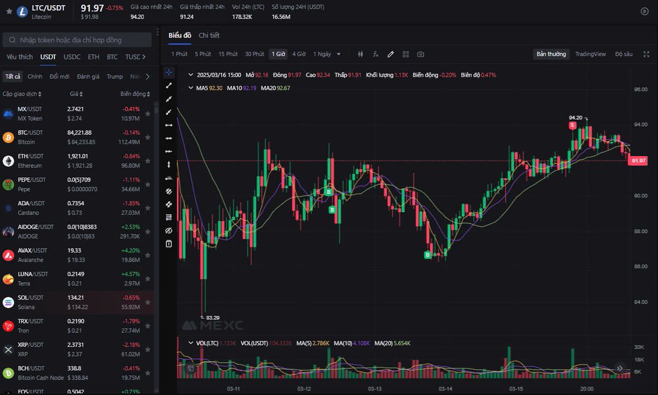Select the Yêu thích market tab

(x=20, y=57)
